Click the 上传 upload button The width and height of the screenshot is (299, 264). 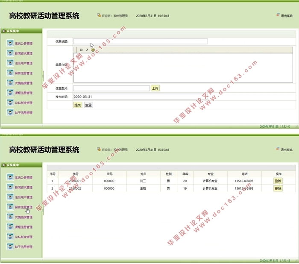(155, 88)
